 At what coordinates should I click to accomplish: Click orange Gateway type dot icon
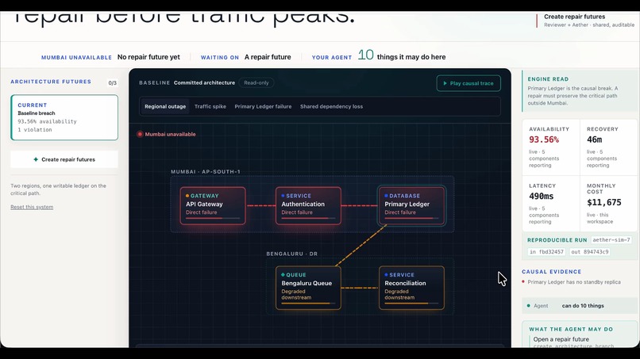(x=187, y=196)
